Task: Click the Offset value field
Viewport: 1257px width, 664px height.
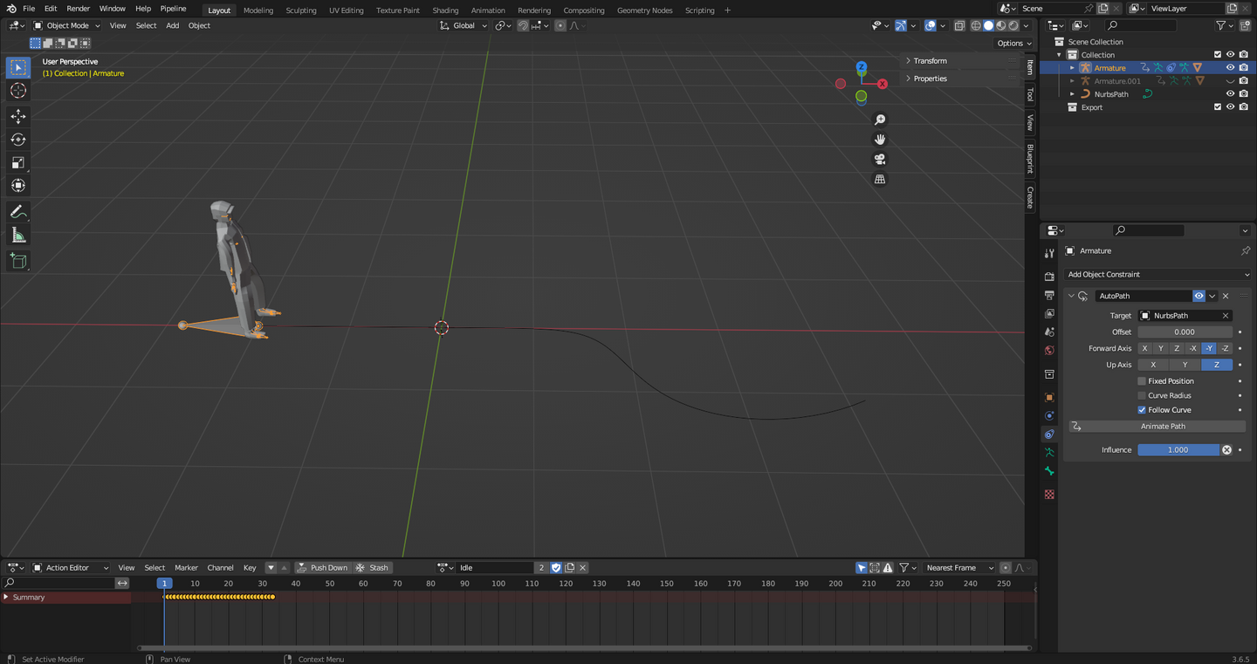Action: tap(1184, 332)
